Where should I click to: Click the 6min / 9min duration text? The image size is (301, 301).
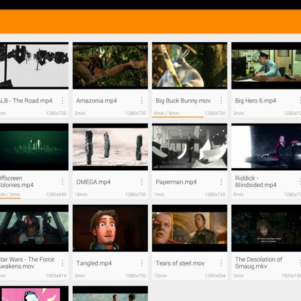[166, 113]
